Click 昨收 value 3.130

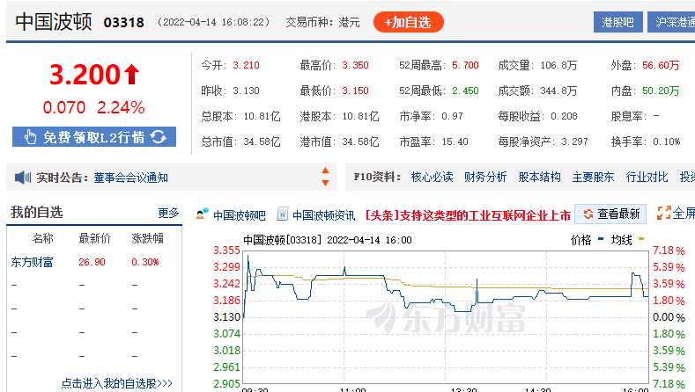pos(246,91)
